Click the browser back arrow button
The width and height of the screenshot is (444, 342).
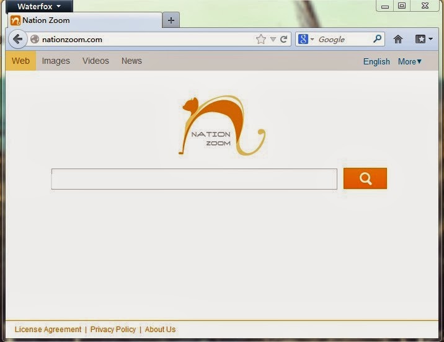click(18, 39)
